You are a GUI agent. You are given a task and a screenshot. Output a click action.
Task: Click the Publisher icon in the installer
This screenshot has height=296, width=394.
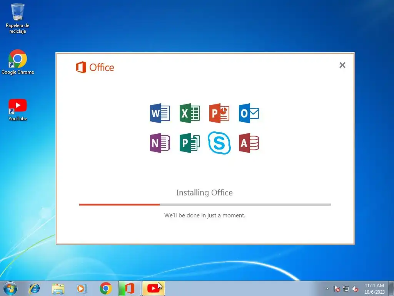pyautogui.click(x=189, y=143)
